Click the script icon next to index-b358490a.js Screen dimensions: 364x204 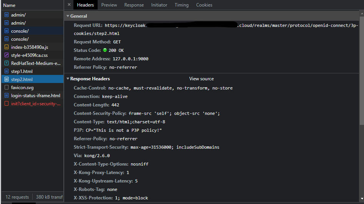tap(7, 47)
